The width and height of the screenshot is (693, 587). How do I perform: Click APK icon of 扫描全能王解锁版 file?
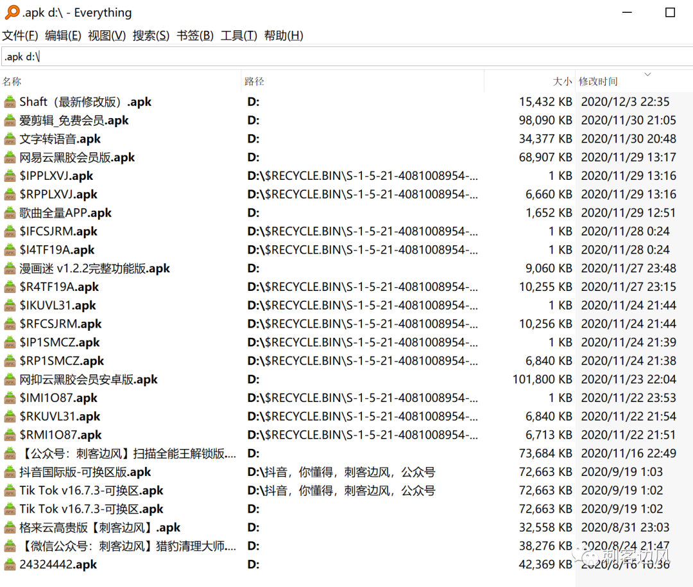[10, 454]
